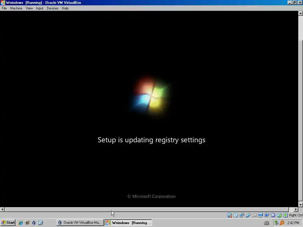Click the greyed shared folders indicator icon
Viewport: 303px width, 227px height.
coord(254,215)
